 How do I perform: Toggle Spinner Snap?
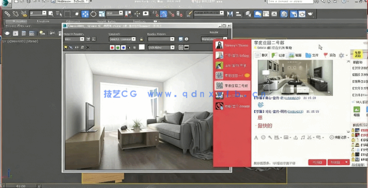(180, 14)
